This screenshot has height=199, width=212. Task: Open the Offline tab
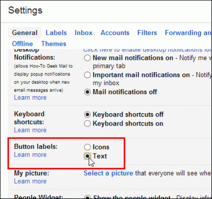[22, 44]
